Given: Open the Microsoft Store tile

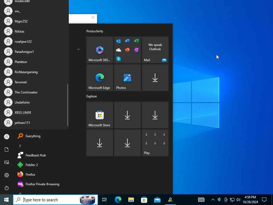Looking at the screenshot, I should click(x=100, y=115).
